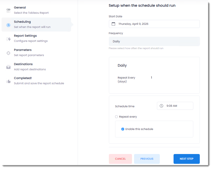Viewport: 212px width, 169px height.
Task: Open the Start Date picker field
Action: tap(154, 24)
